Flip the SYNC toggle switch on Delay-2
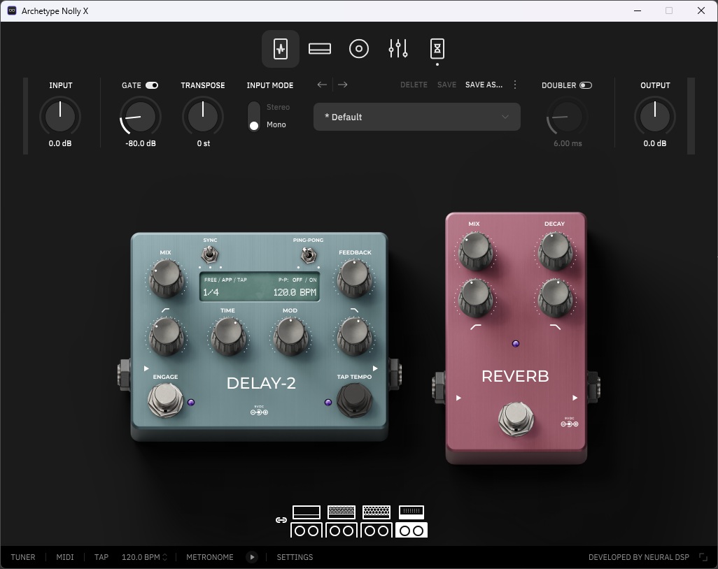 click(210, 254)
